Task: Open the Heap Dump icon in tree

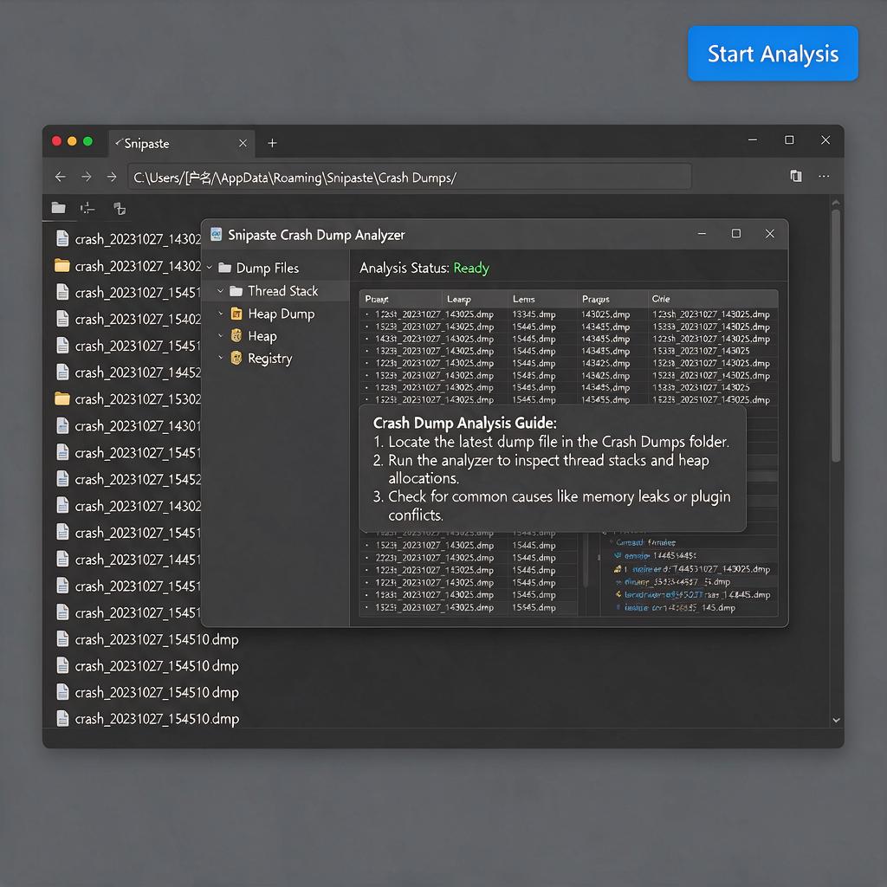Action: pos(236,314)
